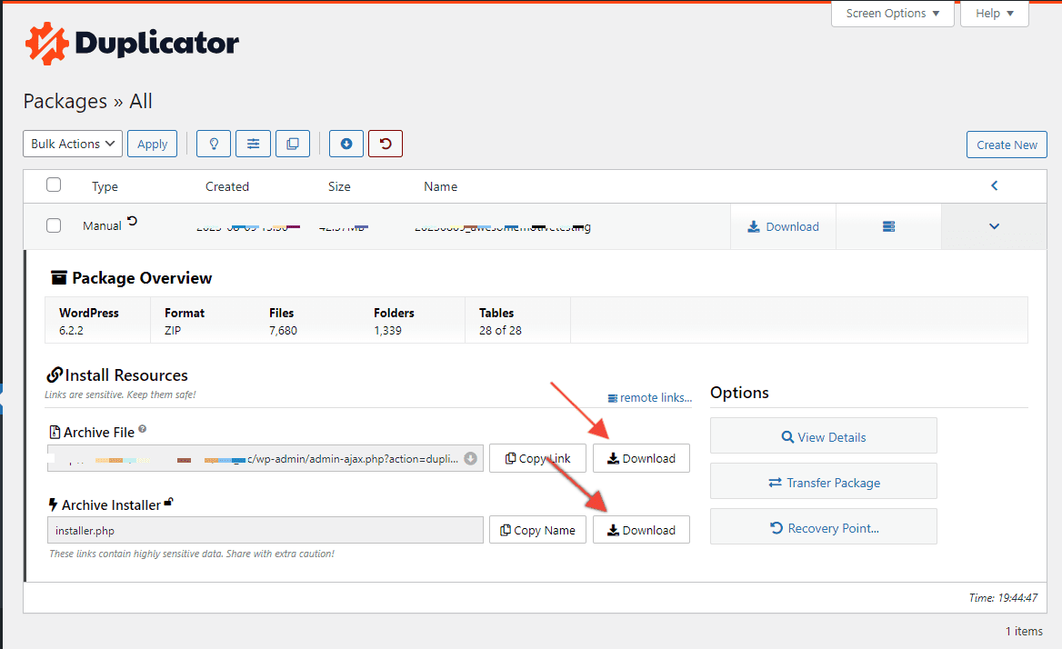Image resolution: width=1062 pixels, height=649 pixels.
Task: Click the bolt icon beside Archive Installer
Action: 53,504
